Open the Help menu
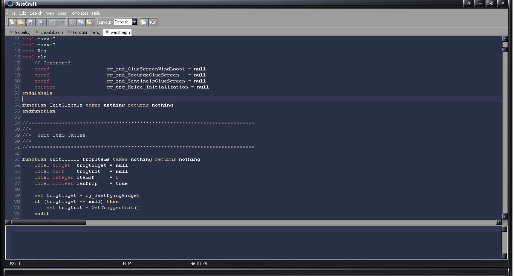The width and height of the screenshot is (514, 276). click(96, 13)
